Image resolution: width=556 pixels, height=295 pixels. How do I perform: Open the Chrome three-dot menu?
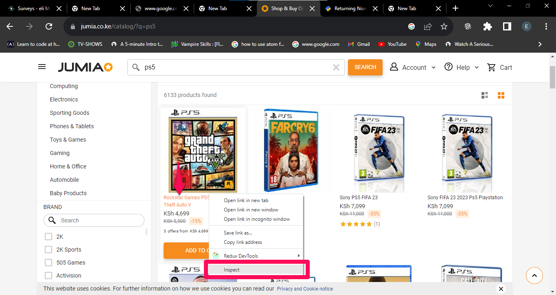546,26
